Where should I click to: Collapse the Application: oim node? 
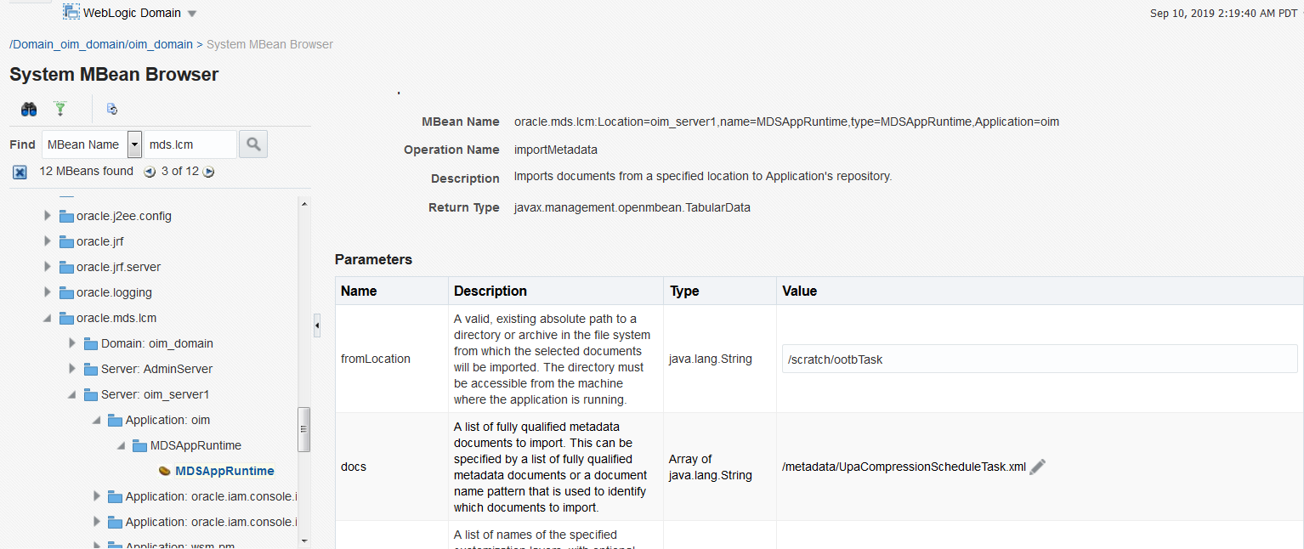(x=97, y=420)
